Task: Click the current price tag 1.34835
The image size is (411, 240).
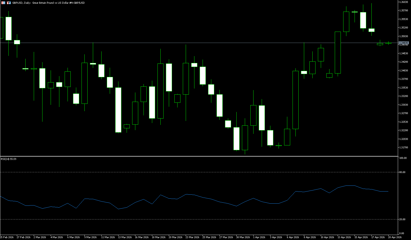Action: click(403, 43)
